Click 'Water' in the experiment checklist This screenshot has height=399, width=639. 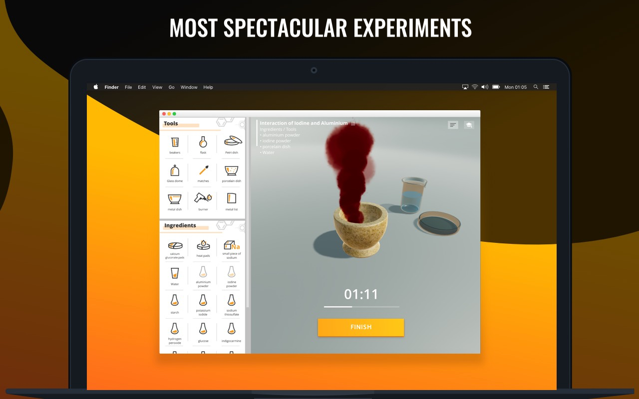(267, 153)
